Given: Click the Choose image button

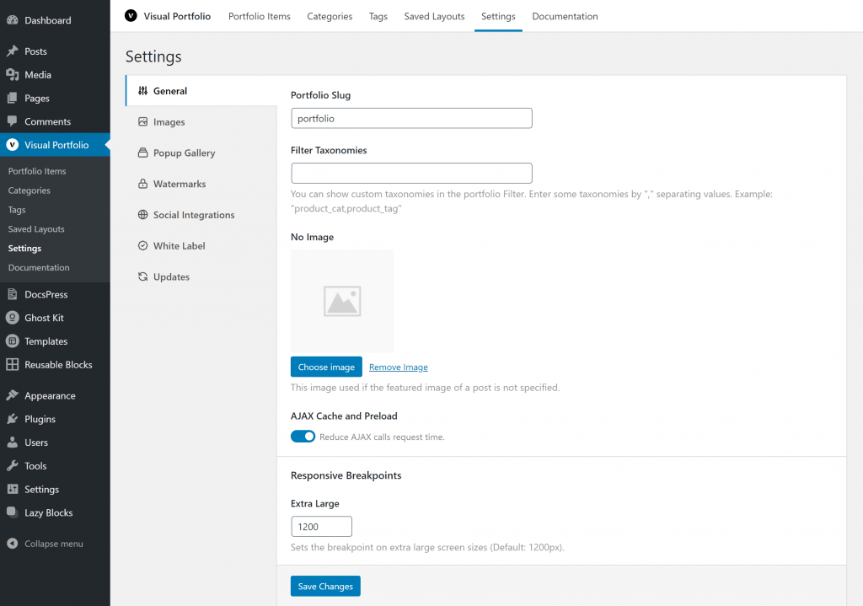Looking at the screenshot, I should [326, 367].
